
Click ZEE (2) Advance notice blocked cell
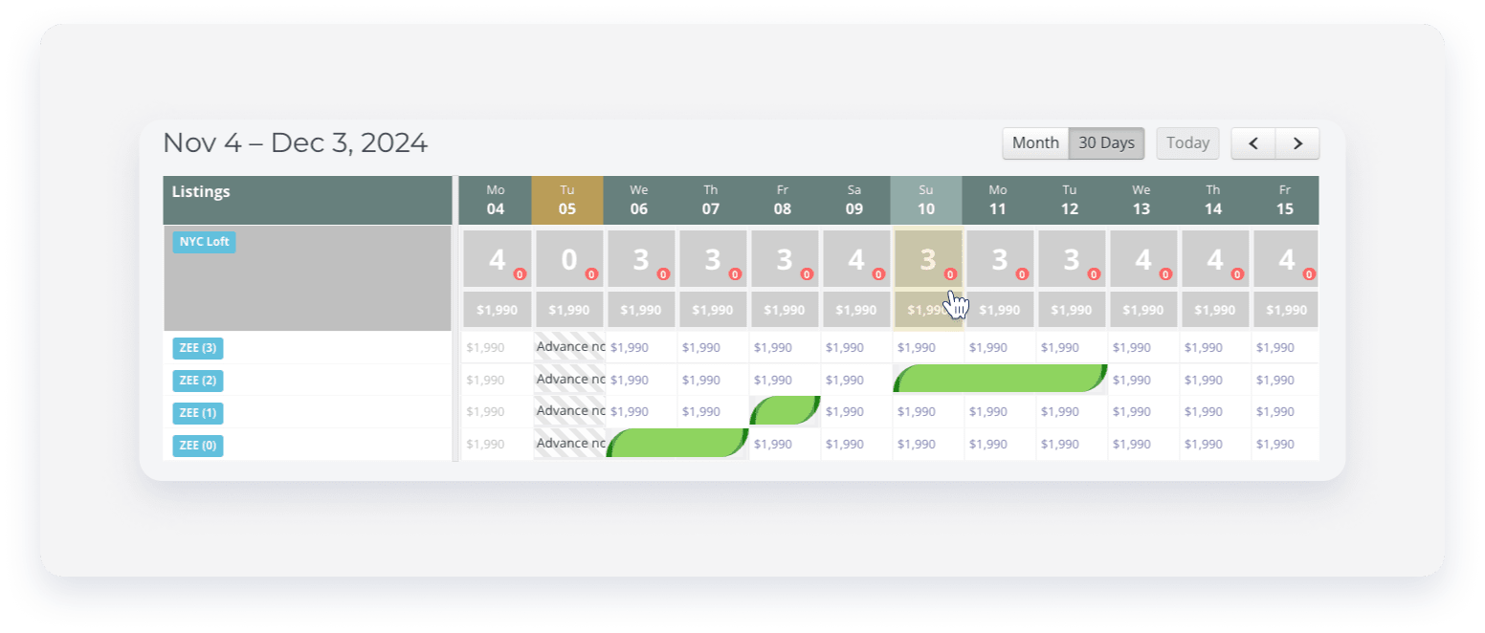pos(569,380)
